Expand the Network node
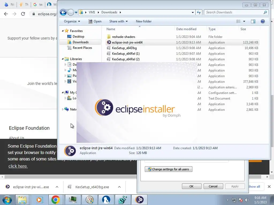The image size is (274, 205). coord(63,109)
